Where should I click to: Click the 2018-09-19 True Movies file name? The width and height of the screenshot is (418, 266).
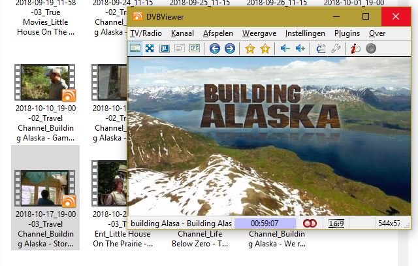(46, 18)
